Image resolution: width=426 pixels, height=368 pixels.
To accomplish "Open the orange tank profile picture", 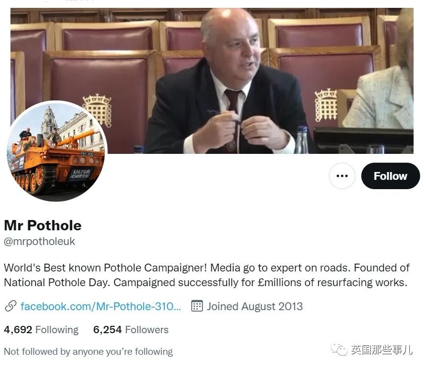I will coord(57,151).
